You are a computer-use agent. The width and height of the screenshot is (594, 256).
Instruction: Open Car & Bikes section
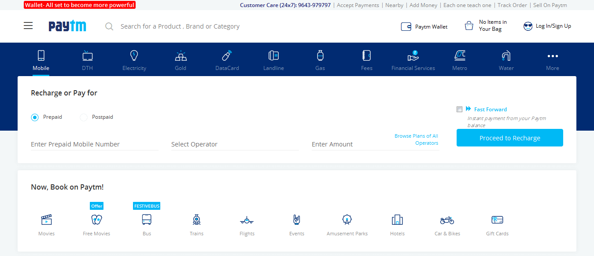[447, 225]
